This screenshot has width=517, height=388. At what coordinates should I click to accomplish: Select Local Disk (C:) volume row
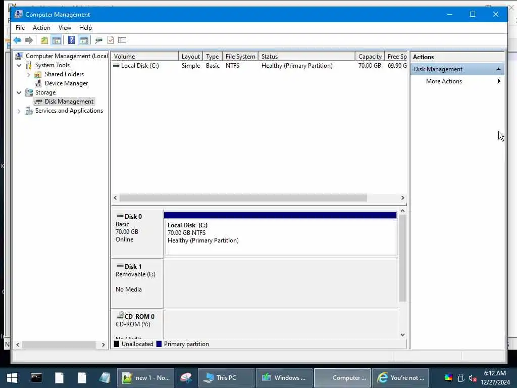tap(259, 66)
